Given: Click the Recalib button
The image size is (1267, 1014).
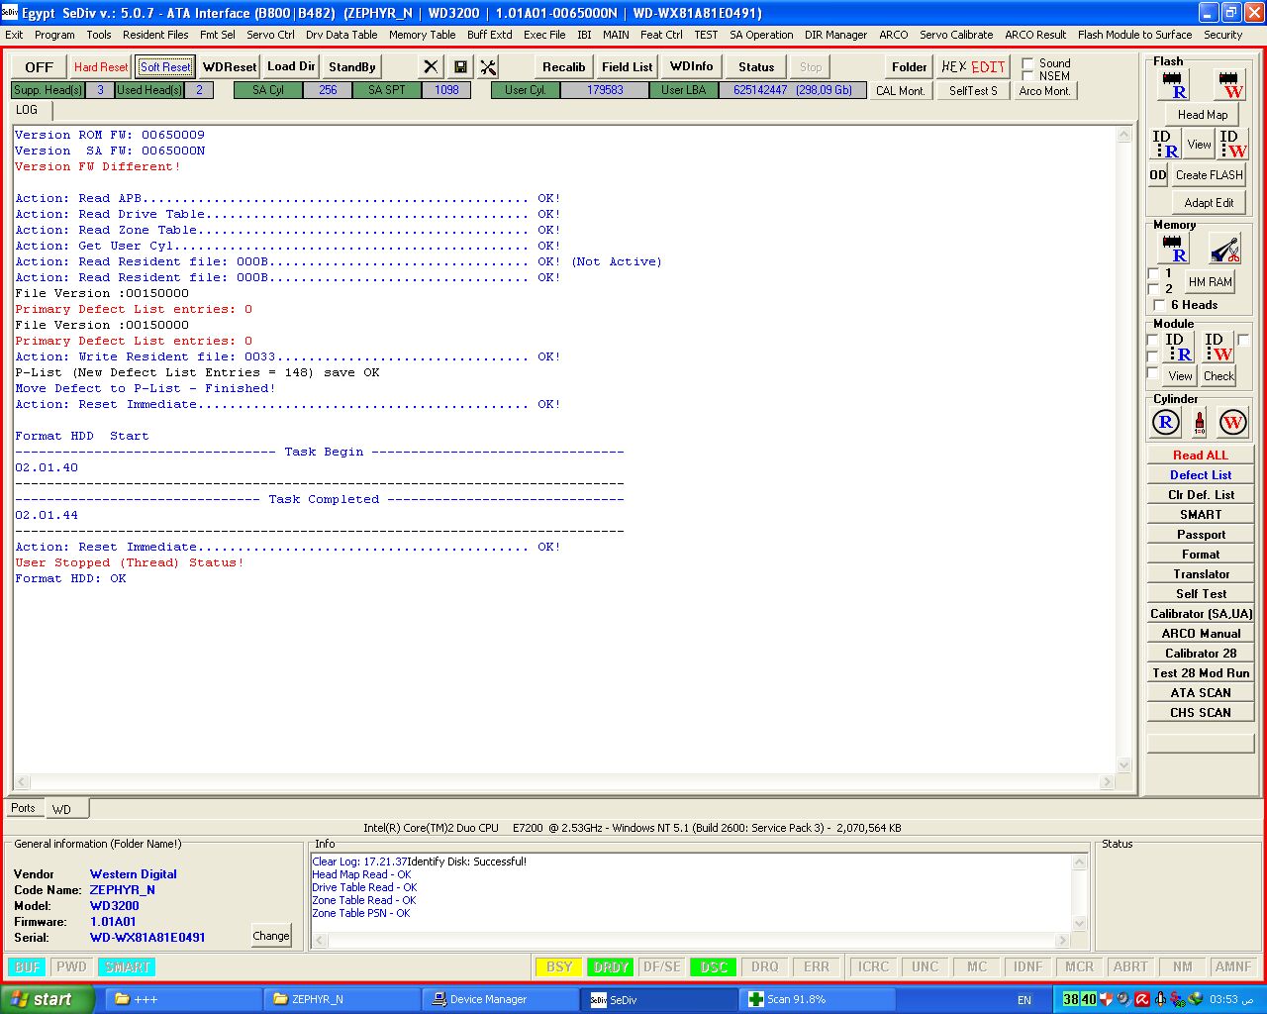Looking at the screenshot, I should coord(564,66).
